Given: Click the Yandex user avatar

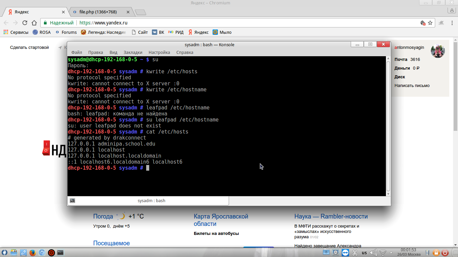Looking at the screenshot, I should point(438,51).
